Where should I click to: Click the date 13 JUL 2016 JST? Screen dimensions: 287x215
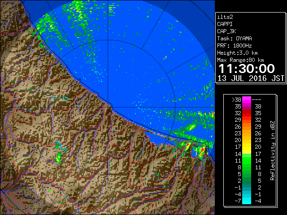(251, 78)
